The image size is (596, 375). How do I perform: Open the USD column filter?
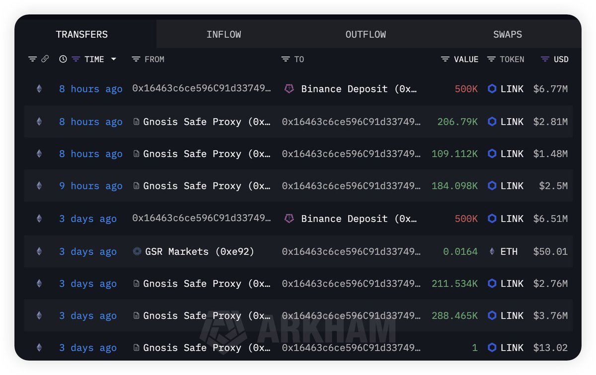pos(545,59)
